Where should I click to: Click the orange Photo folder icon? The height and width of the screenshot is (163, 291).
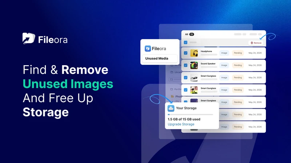click(172, 96)
